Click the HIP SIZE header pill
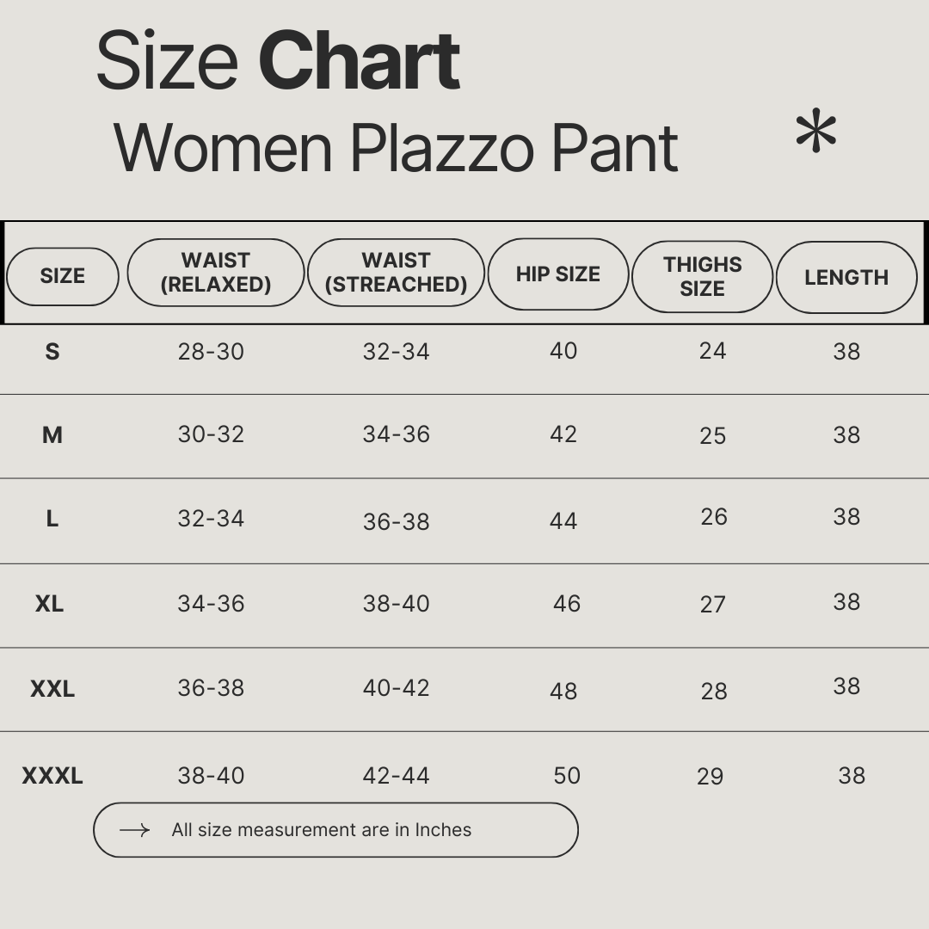This screenshot has width=929, height=929. point(557,274)
